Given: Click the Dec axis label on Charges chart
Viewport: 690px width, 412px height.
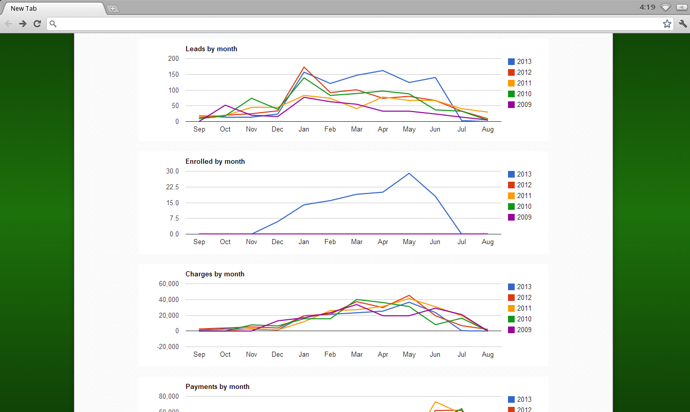Looking at the screenshot, I should pyautogui.click(x=277, y=354).
